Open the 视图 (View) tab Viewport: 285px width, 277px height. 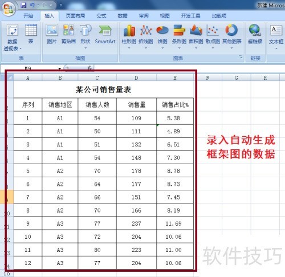click(x=165, y=16)
